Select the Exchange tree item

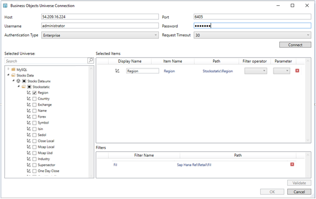[x=44, y=105]
